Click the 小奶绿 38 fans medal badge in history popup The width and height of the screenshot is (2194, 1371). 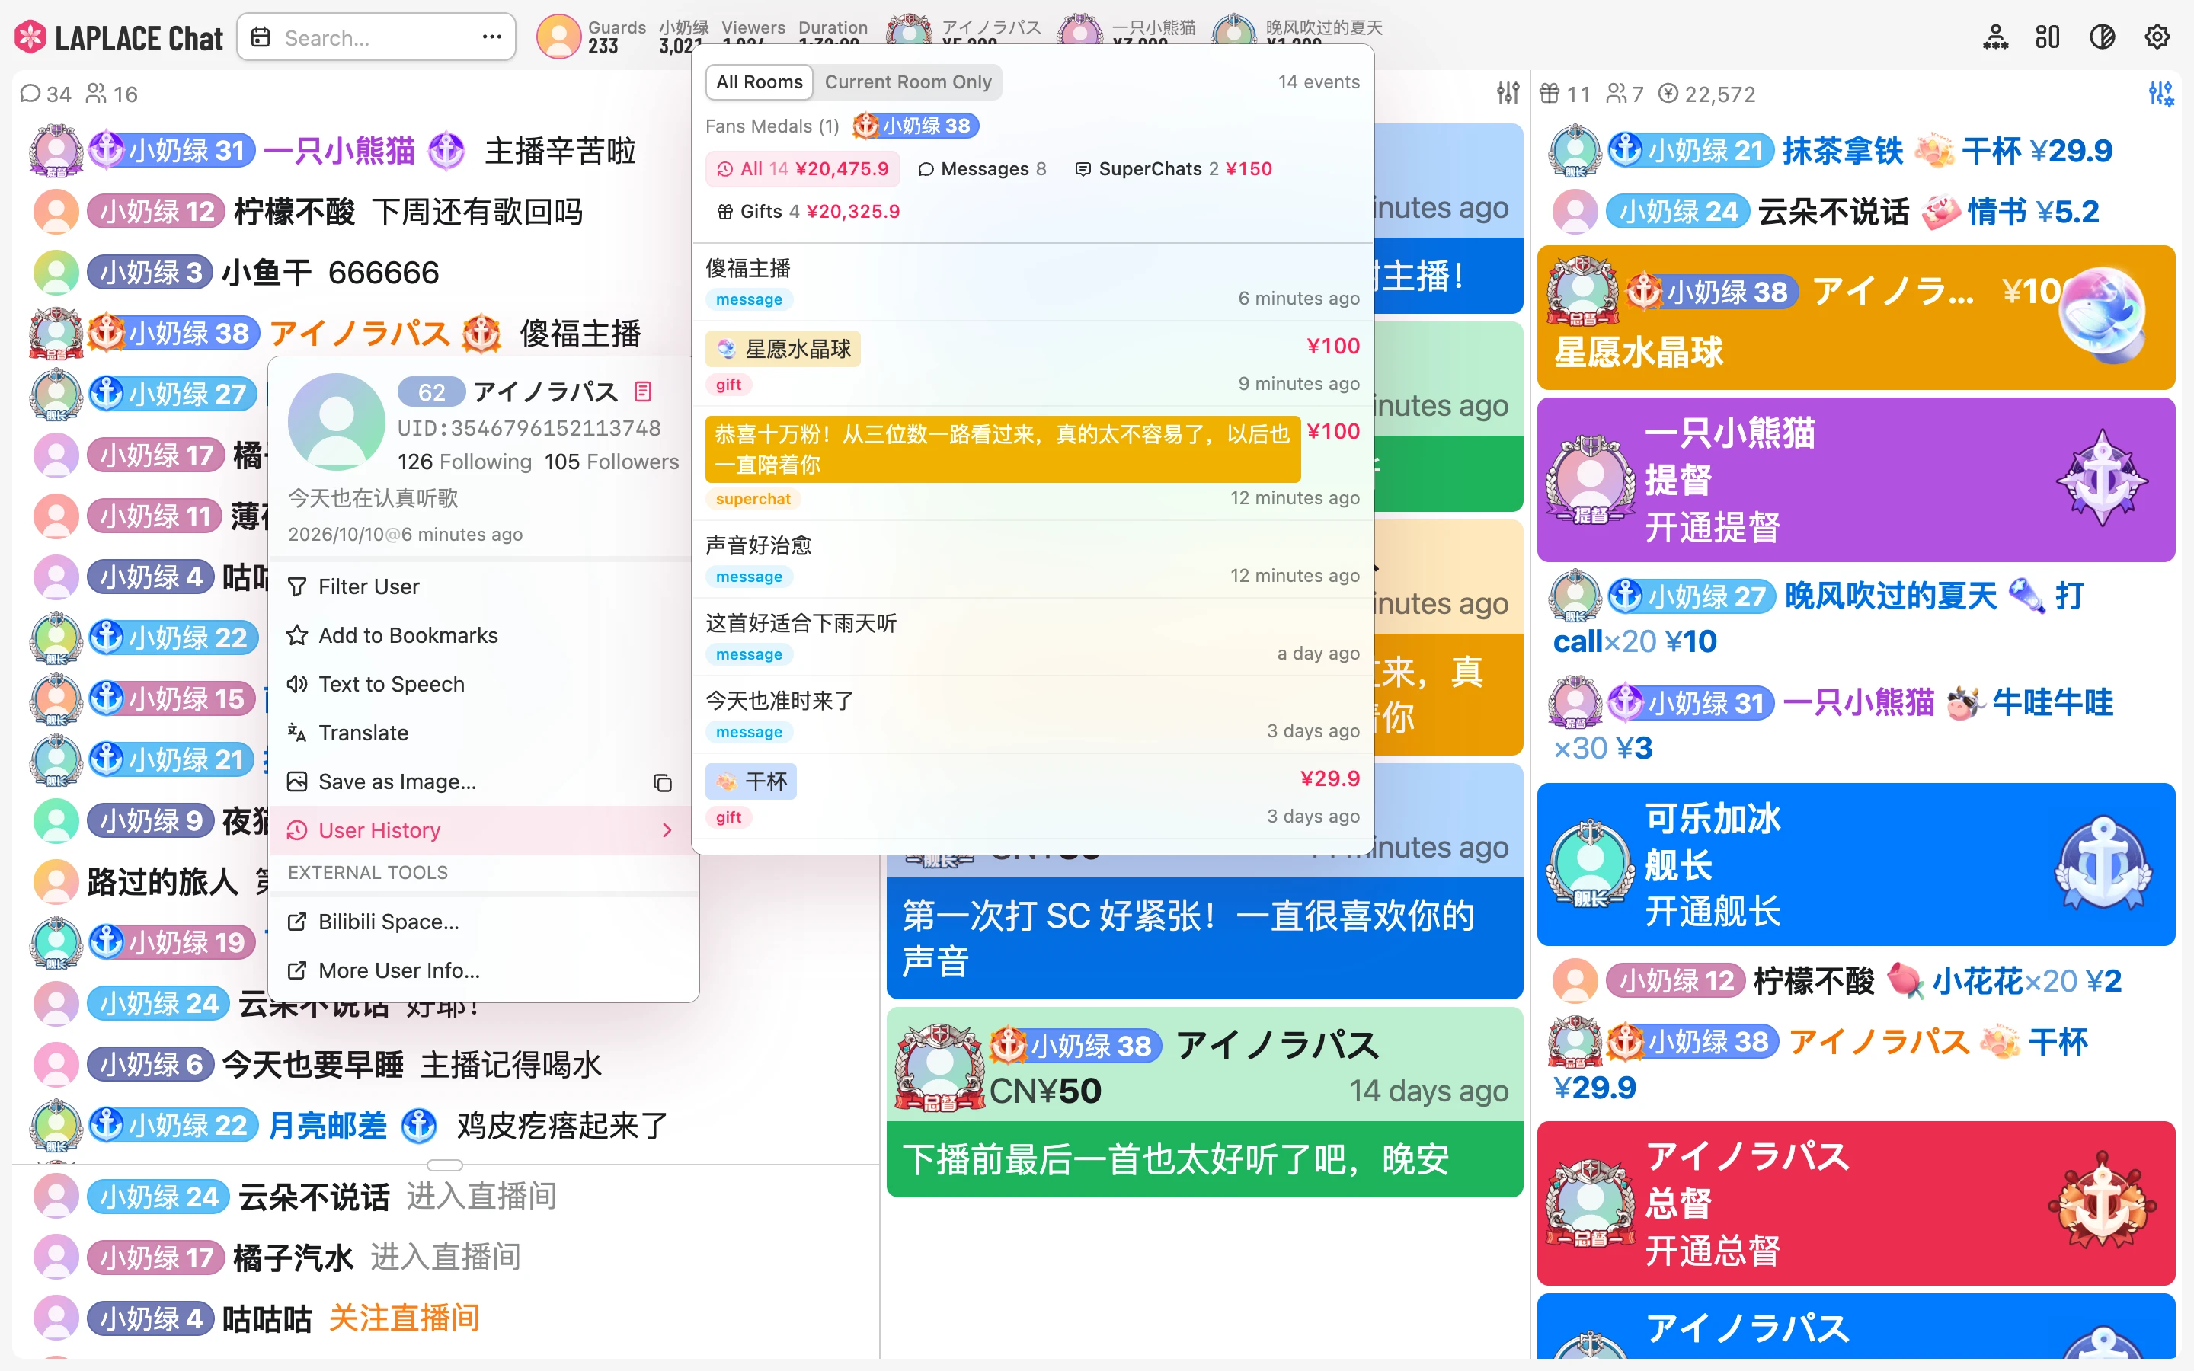point(915,126)
